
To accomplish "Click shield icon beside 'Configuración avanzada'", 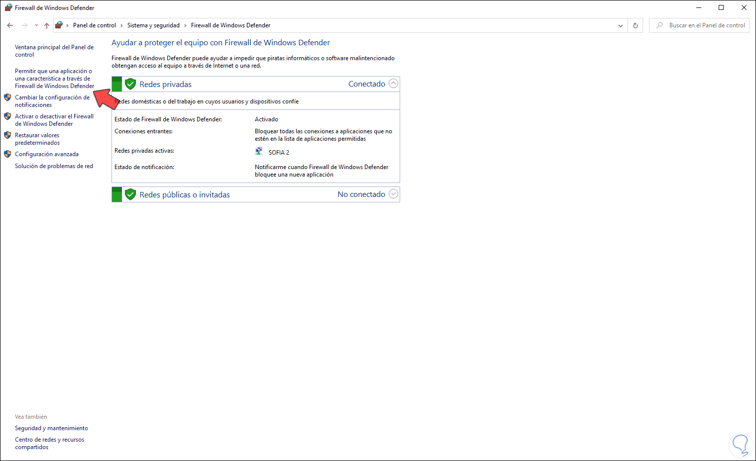I will [x=7, y=154].
